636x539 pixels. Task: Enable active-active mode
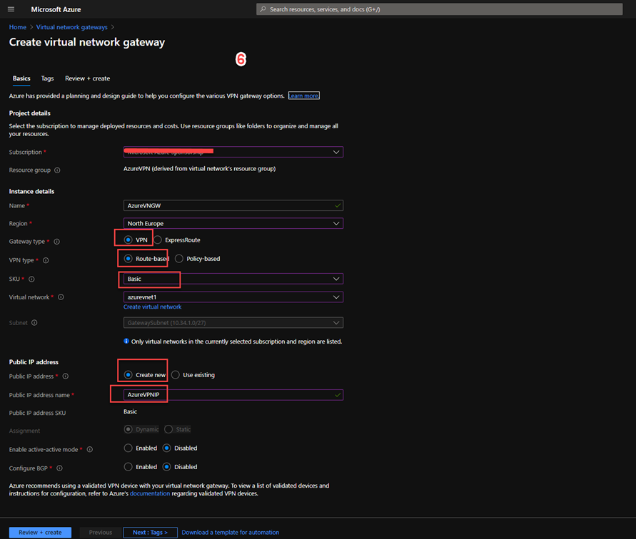128,448
